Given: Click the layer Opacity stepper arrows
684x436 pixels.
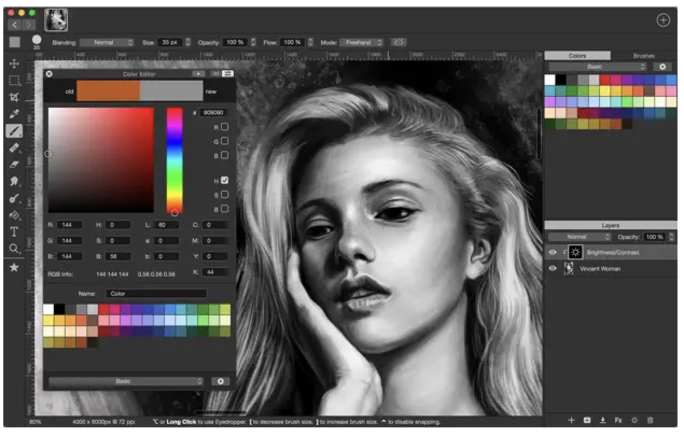Looking at the screenshot, I should click(x=671, y=237).
